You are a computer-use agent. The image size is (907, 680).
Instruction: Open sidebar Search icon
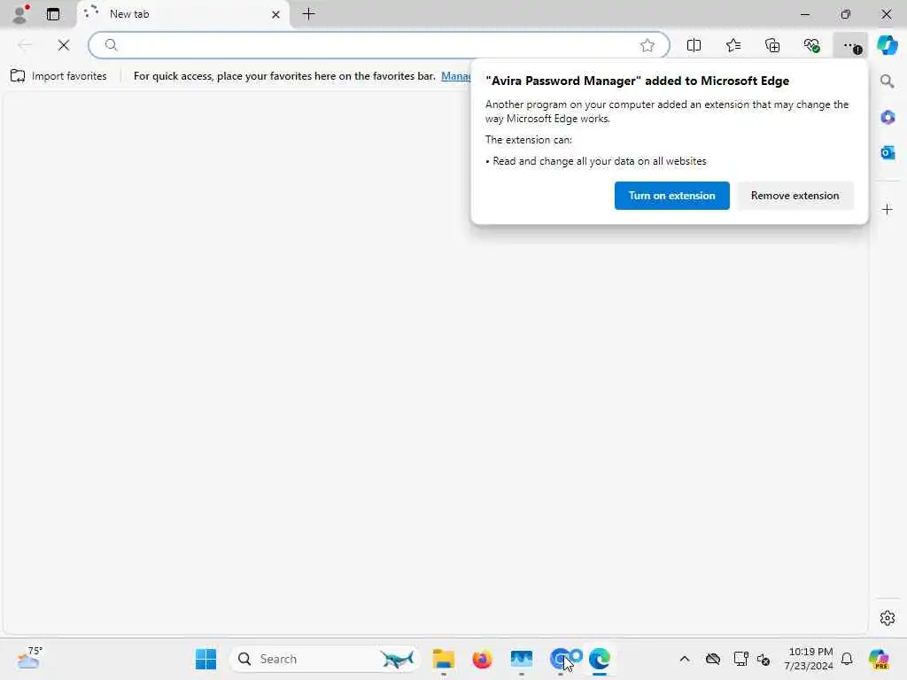point(888,81)
